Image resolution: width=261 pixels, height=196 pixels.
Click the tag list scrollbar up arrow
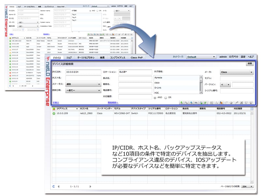coord(201,77)
